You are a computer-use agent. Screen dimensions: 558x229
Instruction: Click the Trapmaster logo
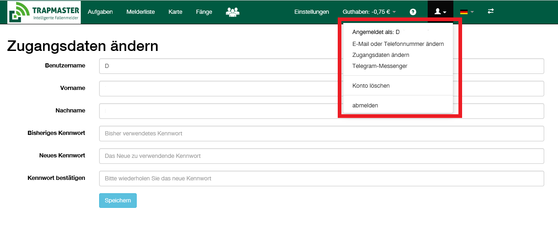[x=44, y=12]
